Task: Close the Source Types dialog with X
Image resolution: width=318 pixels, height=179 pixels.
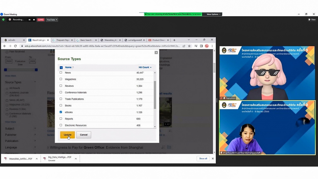Action: pyautogui.click(x=156, y=53)
